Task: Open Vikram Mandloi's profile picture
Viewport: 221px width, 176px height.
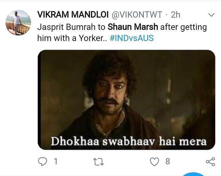Action: tap(18, 23)
